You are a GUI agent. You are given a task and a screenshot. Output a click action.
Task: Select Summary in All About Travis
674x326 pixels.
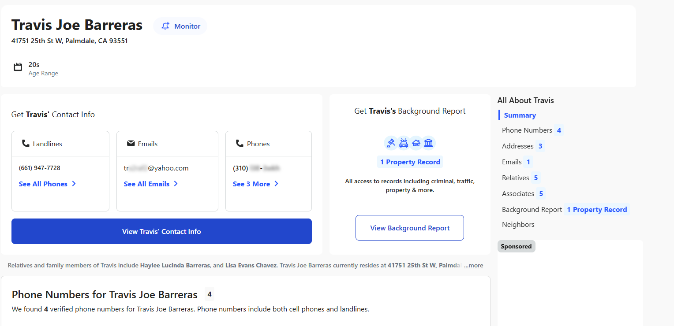point(520,115)
